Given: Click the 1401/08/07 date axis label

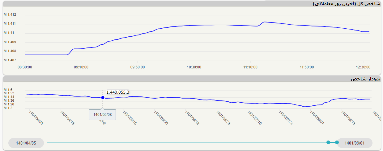Looking at the screenshot, I should 317,118.
